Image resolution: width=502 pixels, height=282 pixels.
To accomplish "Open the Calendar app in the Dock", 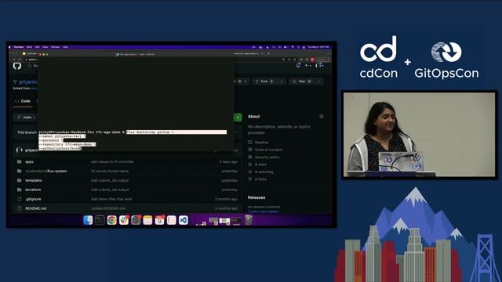I will 159,220.
